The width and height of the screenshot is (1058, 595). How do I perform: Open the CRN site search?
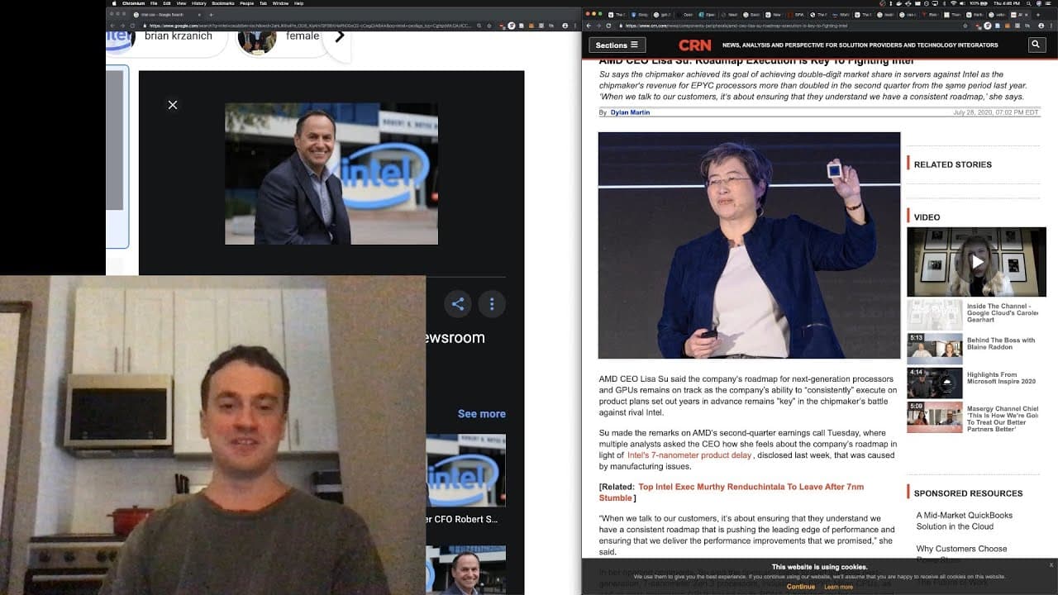pos(1037,45)
